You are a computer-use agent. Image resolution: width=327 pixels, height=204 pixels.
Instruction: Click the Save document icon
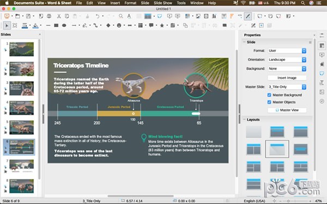coord(28,16)
